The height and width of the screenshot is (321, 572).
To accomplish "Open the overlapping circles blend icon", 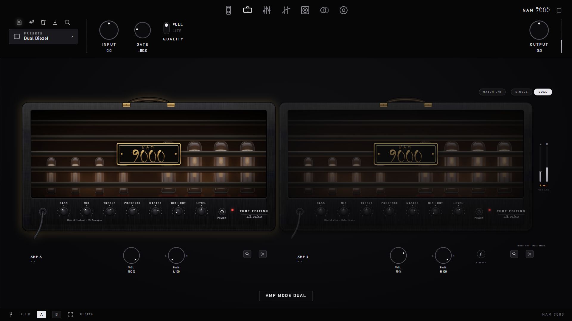I will click(x=324, y=10).
